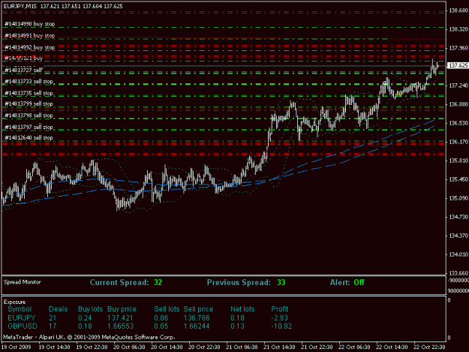469x352 pixels.
Task: Select the #14813797 sell stop order label
Action: pyautogui.click(x=29, y=127)
